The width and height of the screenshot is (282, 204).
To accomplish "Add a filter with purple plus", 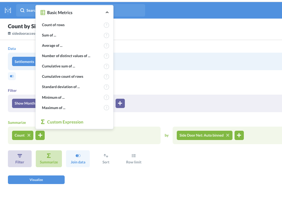I will (x=120, y=103).
